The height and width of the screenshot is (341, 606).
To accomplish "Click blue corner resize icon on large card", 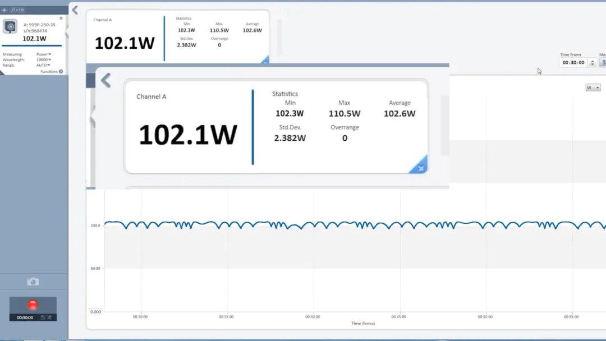I will [x=419, y=166].
